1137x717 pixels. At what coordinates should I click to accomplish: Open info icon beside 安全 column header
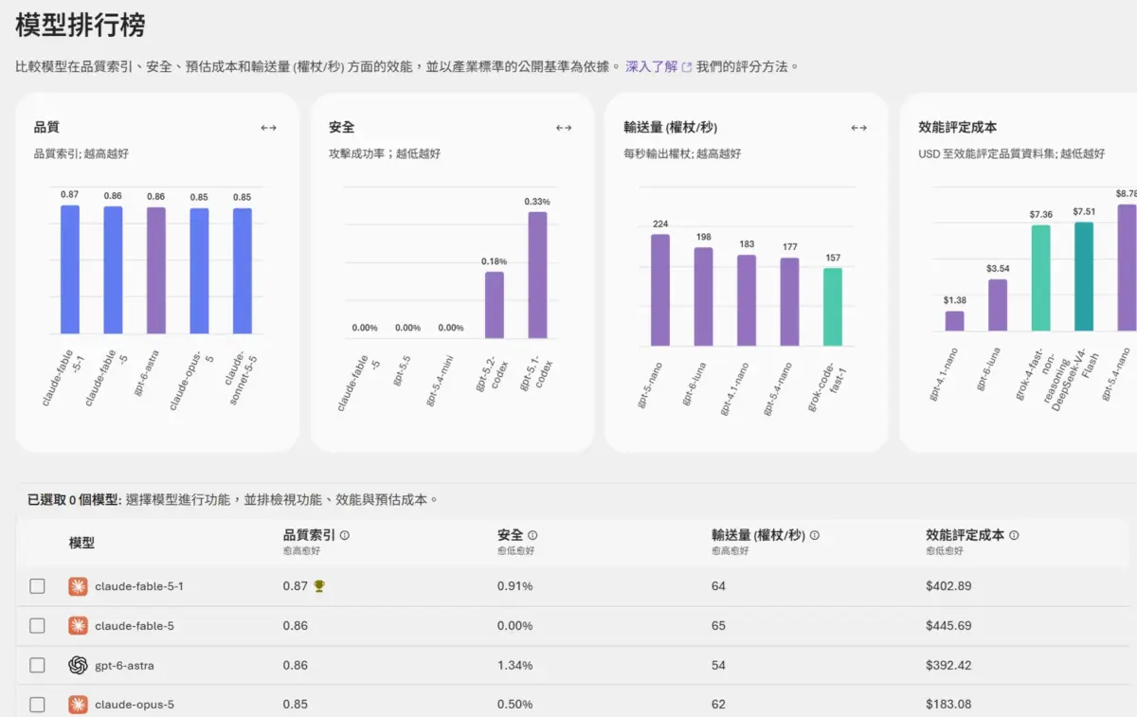pyautogui.click(x=532, y=535)
